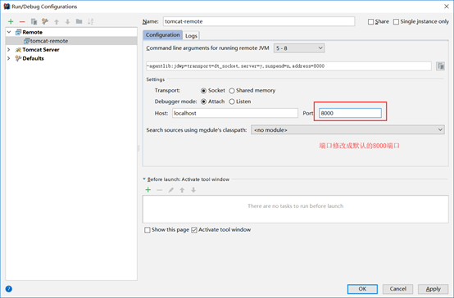
Task: Click the Port field showing 8000
Action: 350,113
